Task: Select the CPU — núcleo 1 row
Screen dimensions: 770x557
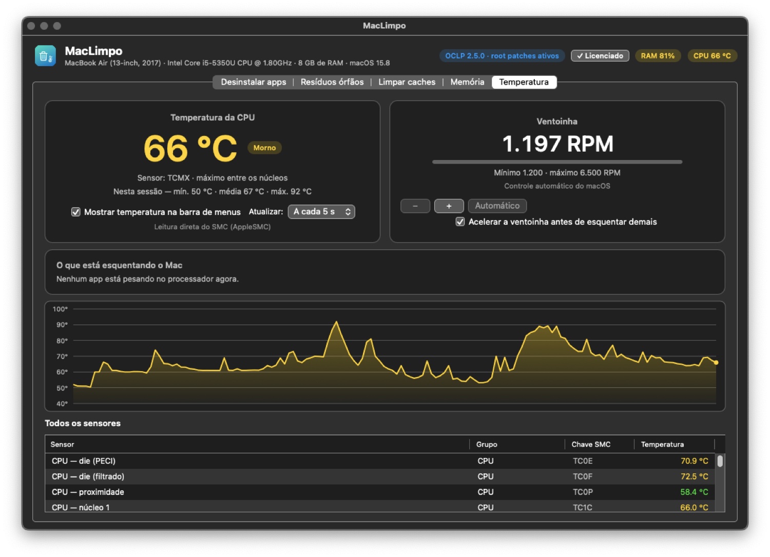Action: coord(380,507)
